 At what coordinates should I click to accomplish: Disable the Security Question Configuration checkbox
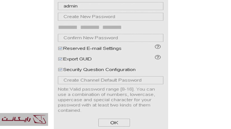point(60,70)
